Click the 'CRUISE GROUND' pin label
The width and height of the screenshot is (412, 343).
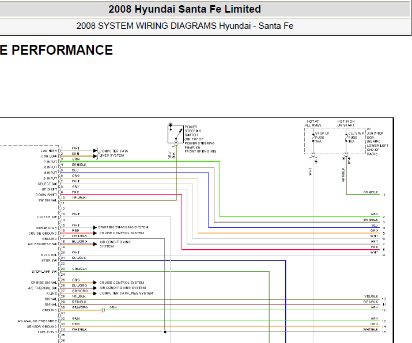(x=43, y=234)
